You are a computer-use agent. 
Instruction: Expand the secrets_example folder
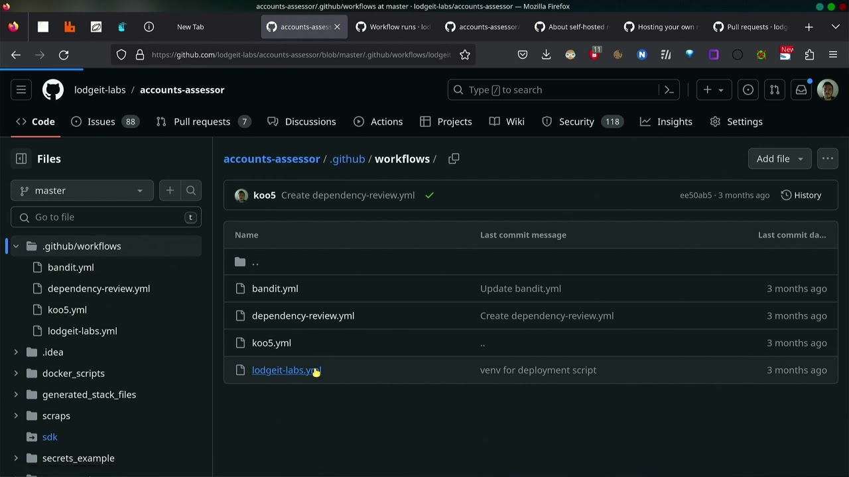(x=16, y=458)
